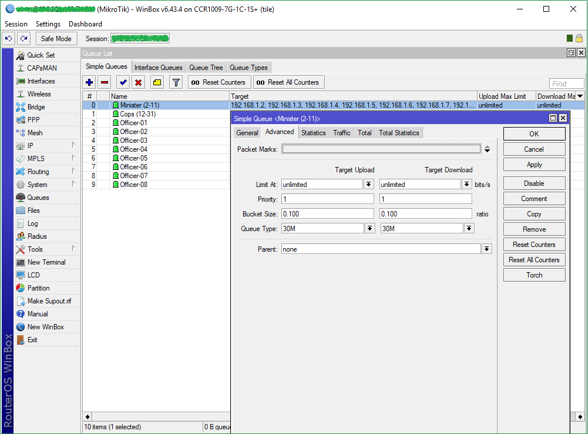Select the Officer-05 queue row
Screen dimensions: 588x434
coord(156,158)
